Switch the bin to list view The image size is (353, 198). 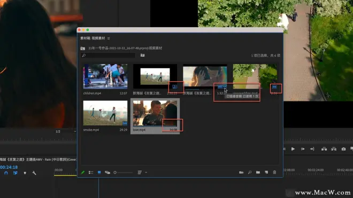91,172
